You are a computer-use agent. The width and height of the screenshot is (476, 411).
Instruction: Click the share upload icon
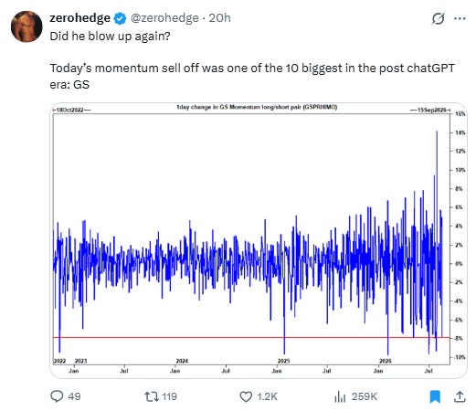pos(460,396)
